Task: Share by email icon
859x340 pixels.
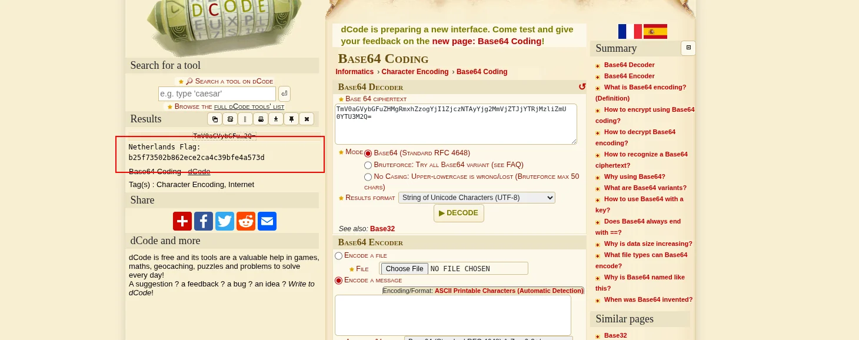Action: coord(267,221)
